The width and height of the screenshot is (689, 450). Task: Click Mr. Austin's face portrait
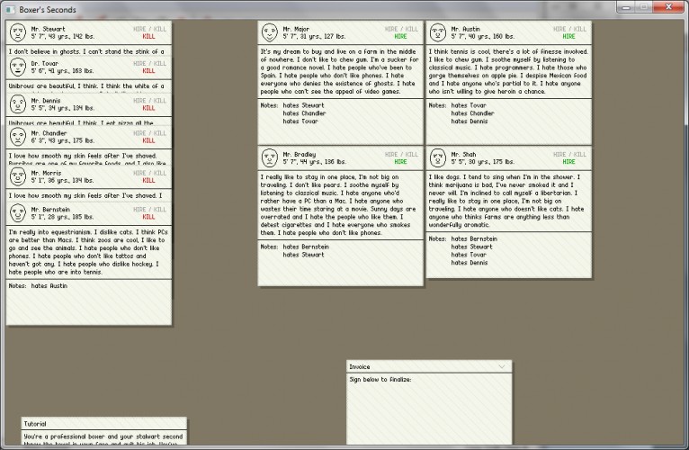[438, 32]
